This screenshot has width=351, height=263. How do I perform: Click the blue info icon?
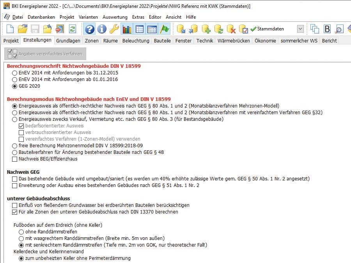click(x=102, y=29)
